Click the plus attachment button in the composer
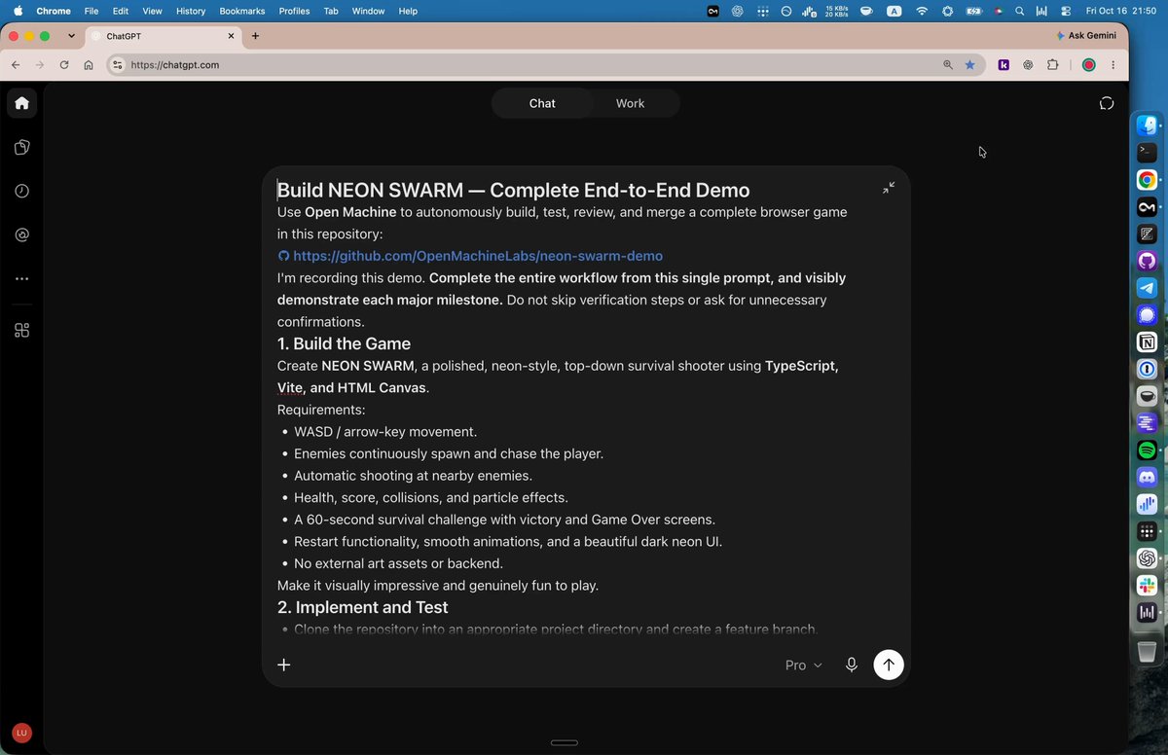Screen dimensions: 1168x755 (x=284, y=665)
